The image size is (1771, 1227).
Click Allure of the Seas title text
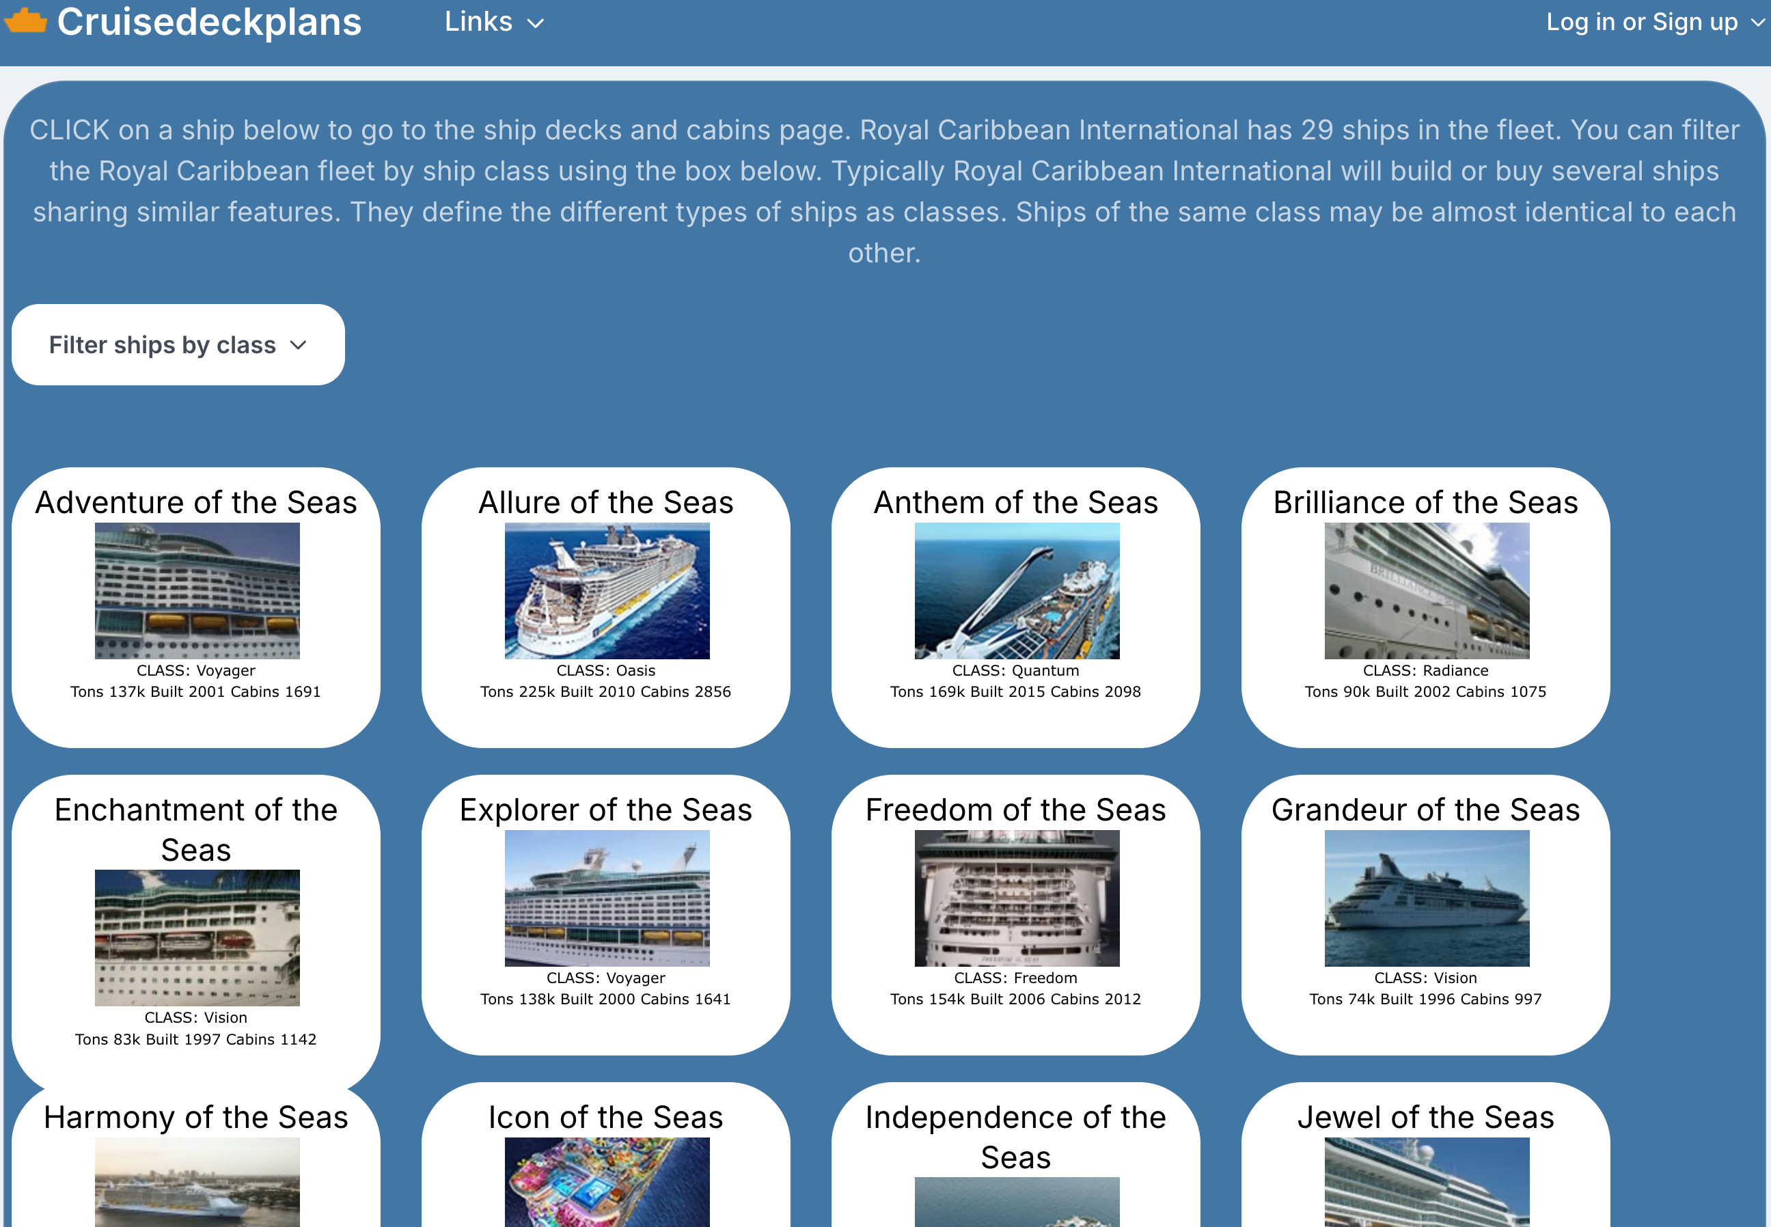pos(605,502)
